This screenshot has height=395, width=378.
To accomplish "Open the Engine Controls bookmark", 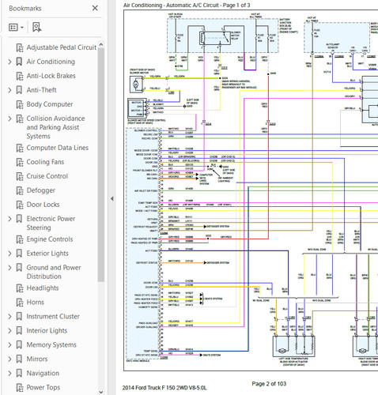I will coord(50,239).
